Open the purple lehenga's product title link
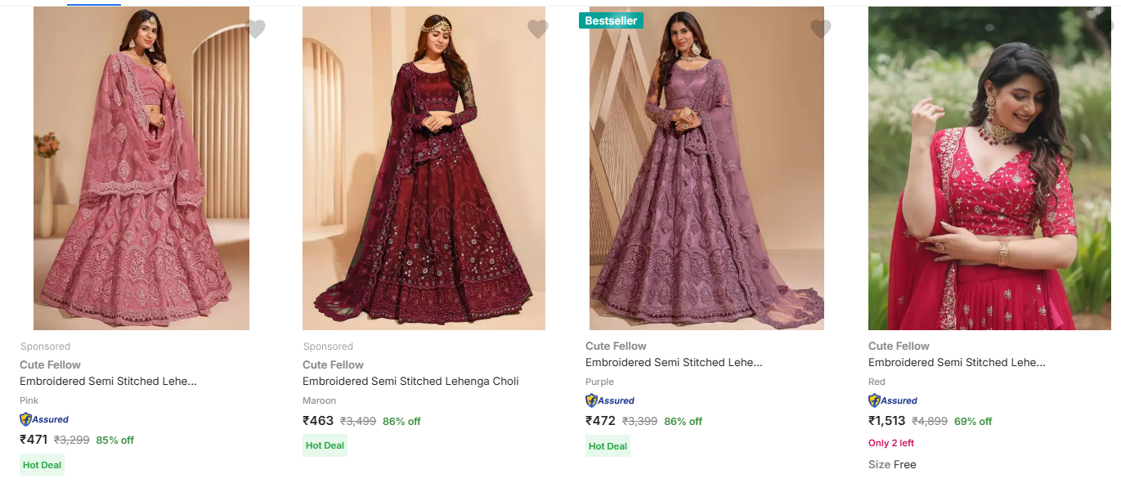This screenshot has height=483, width=1121. [x=674, y=362]
